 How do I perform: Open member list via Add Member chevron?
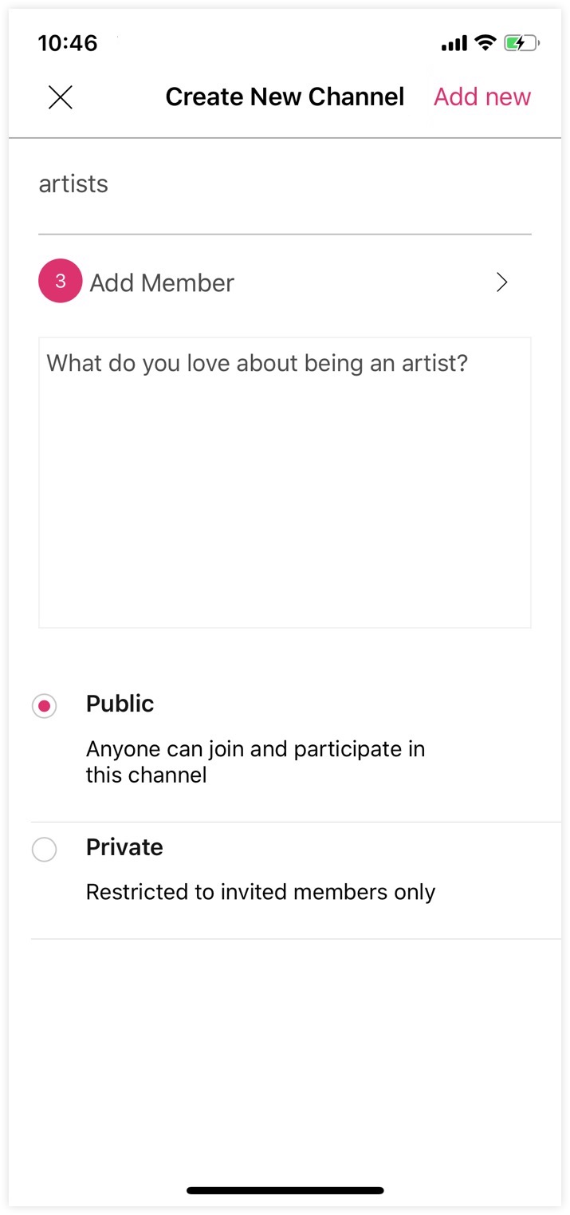tap(501, 282)
